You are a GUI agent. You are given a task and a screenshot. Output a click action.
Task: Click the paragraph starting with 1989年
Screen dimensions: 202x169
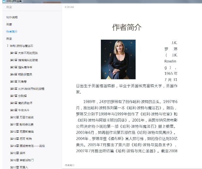(127, 126)
